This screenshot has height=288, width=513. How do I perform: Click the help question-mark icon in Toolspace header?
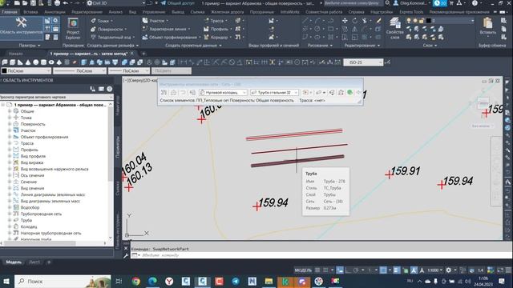pyautogui.click(x=109, y=89)
